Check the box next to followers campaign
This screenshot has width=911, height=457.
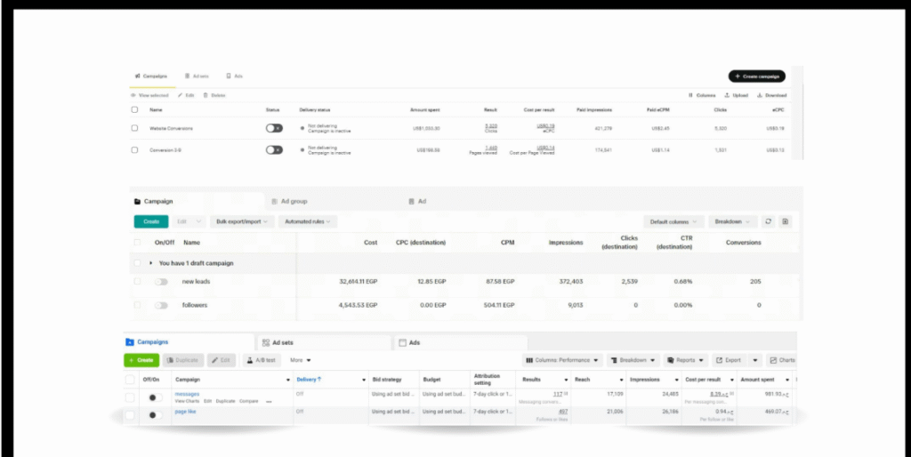tap(137, 305)
